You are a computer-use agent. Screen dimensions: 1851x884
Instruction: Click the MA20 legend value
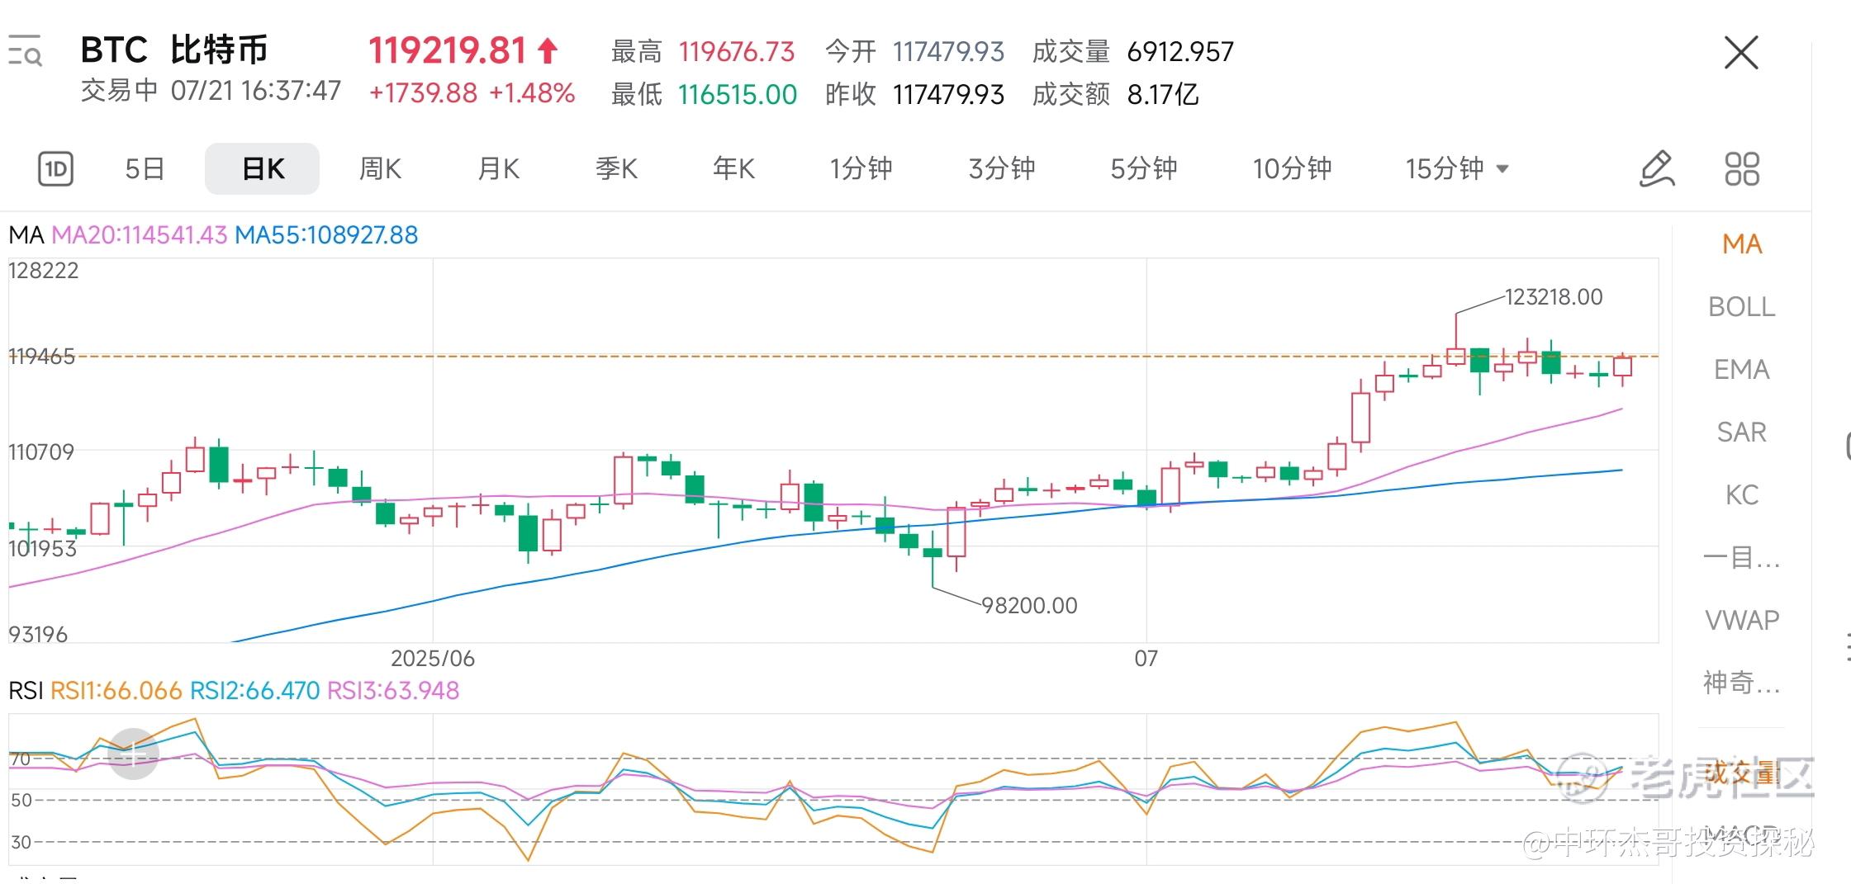tap(139, 235)
